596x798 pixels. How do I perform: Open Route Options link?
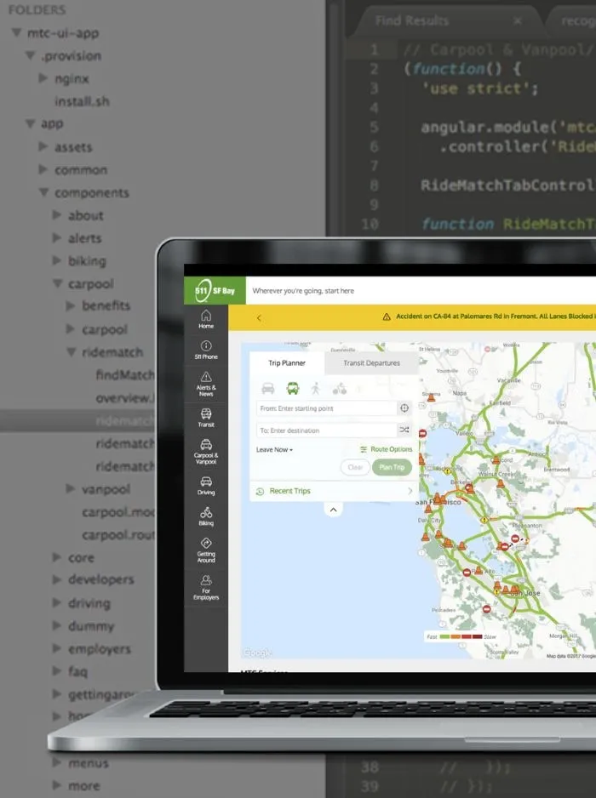tap(391, 449)
